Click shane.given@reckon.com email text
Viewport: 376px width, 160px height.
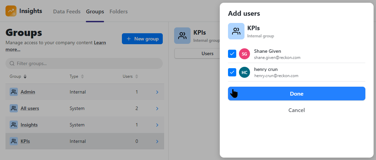[x=277, y=58]
